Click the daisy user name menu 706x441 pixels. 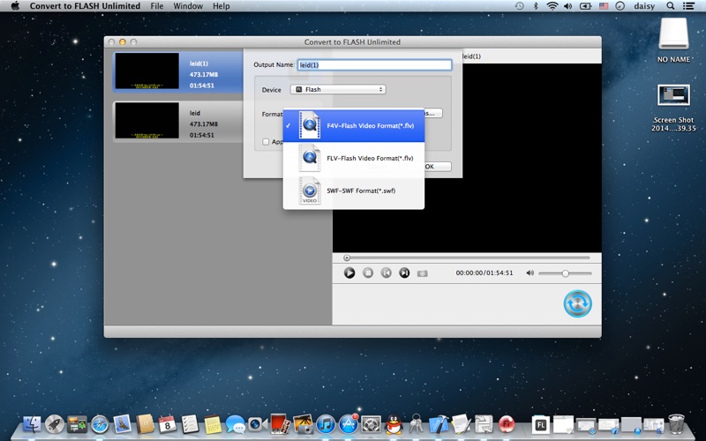click(x=644, y=6)
